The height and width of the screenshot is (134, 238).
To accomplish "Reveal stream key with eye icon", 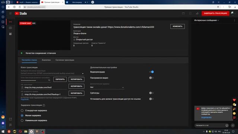I will pos(49,80).
